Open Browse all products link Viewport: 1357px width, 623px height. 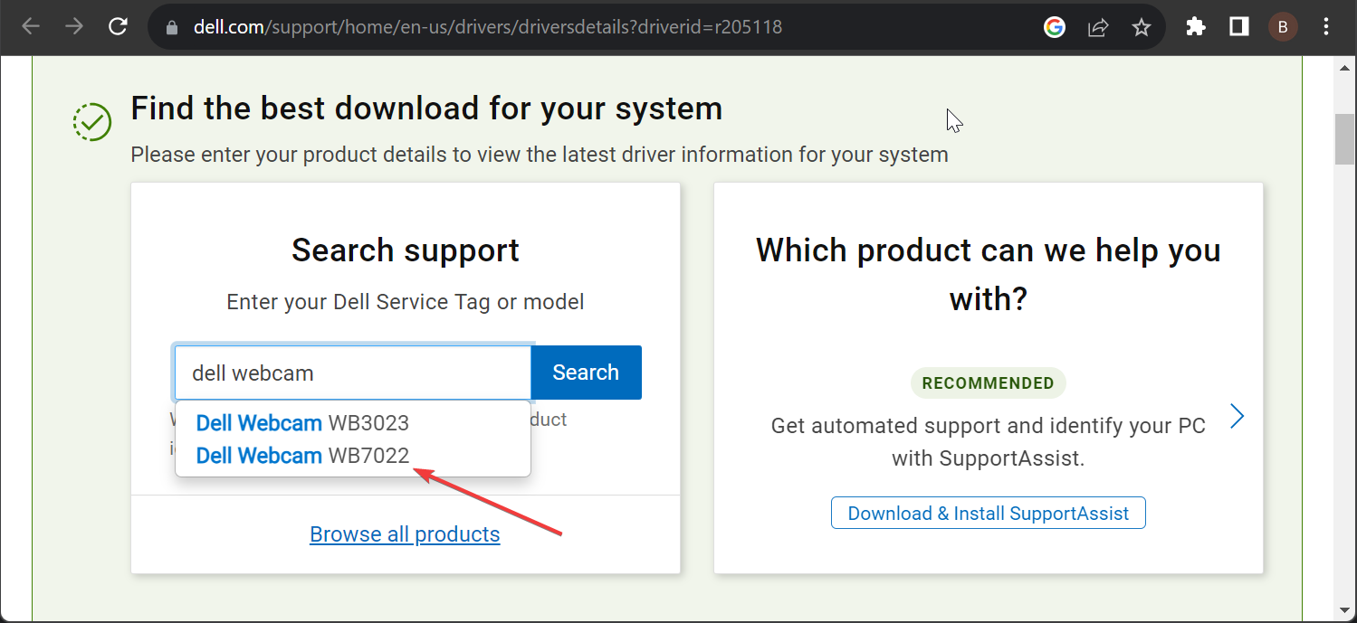[405, 534]
